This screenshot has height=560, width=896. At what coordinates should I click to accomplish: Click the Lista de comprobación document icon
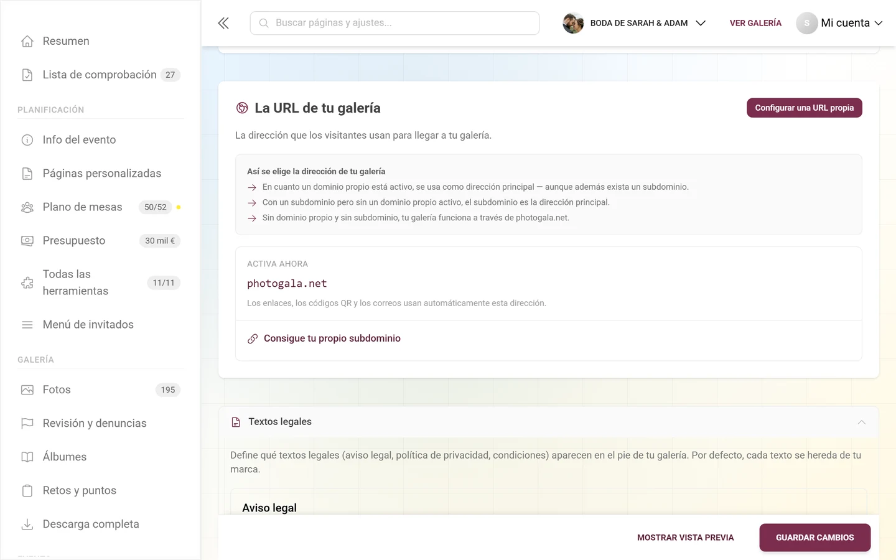click(x=27, y=75)
